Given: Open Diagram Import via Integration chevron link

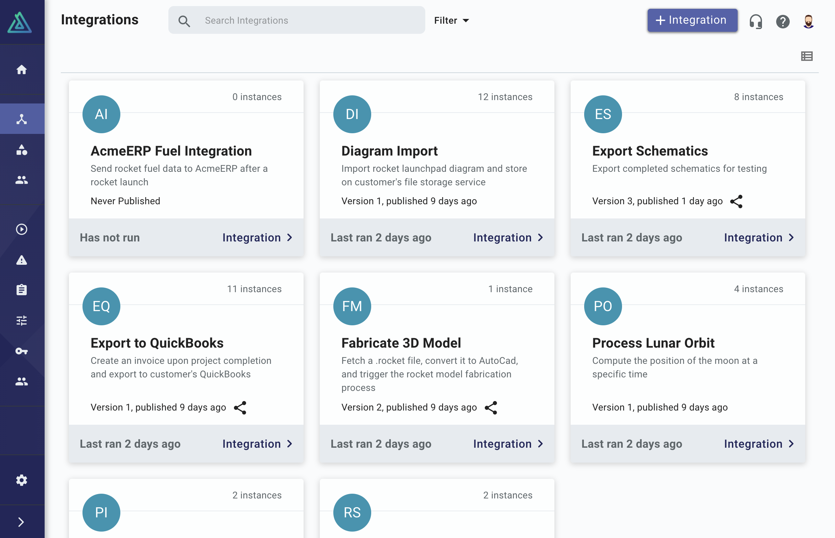Looking at the screenshot, I should [508, 238].
